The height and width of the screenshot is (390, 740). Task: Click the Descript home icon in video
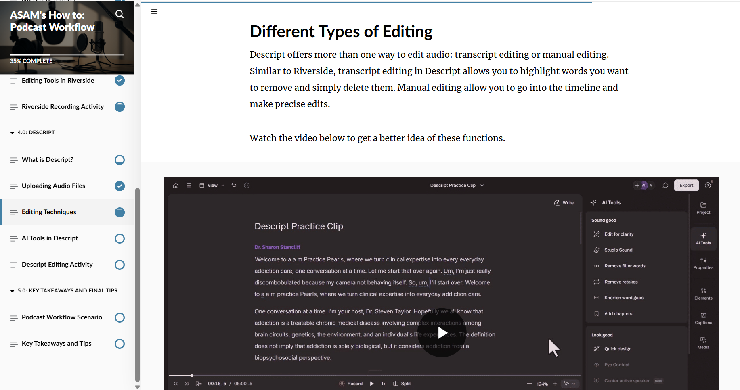click(x=176, y=186)
